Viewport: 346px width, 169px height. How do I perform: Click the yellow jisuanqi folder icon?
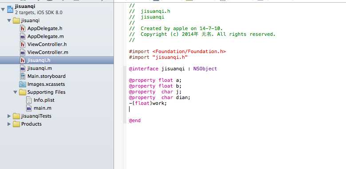(16, 21)
